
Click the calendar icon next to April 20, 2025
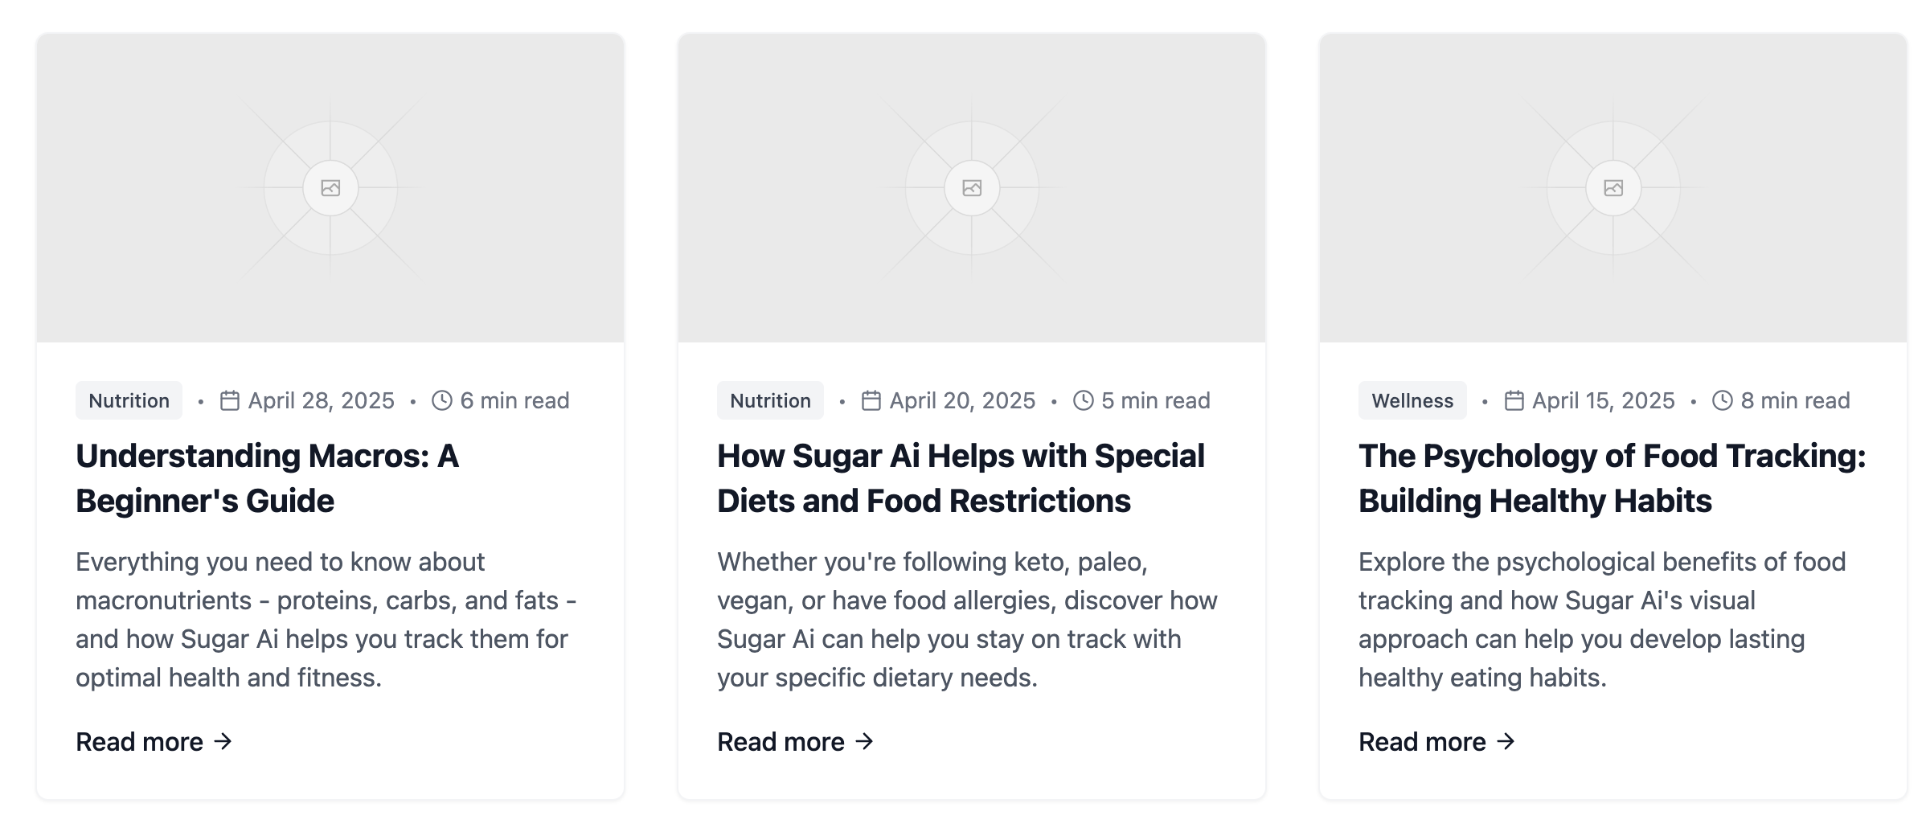[871, 400]
